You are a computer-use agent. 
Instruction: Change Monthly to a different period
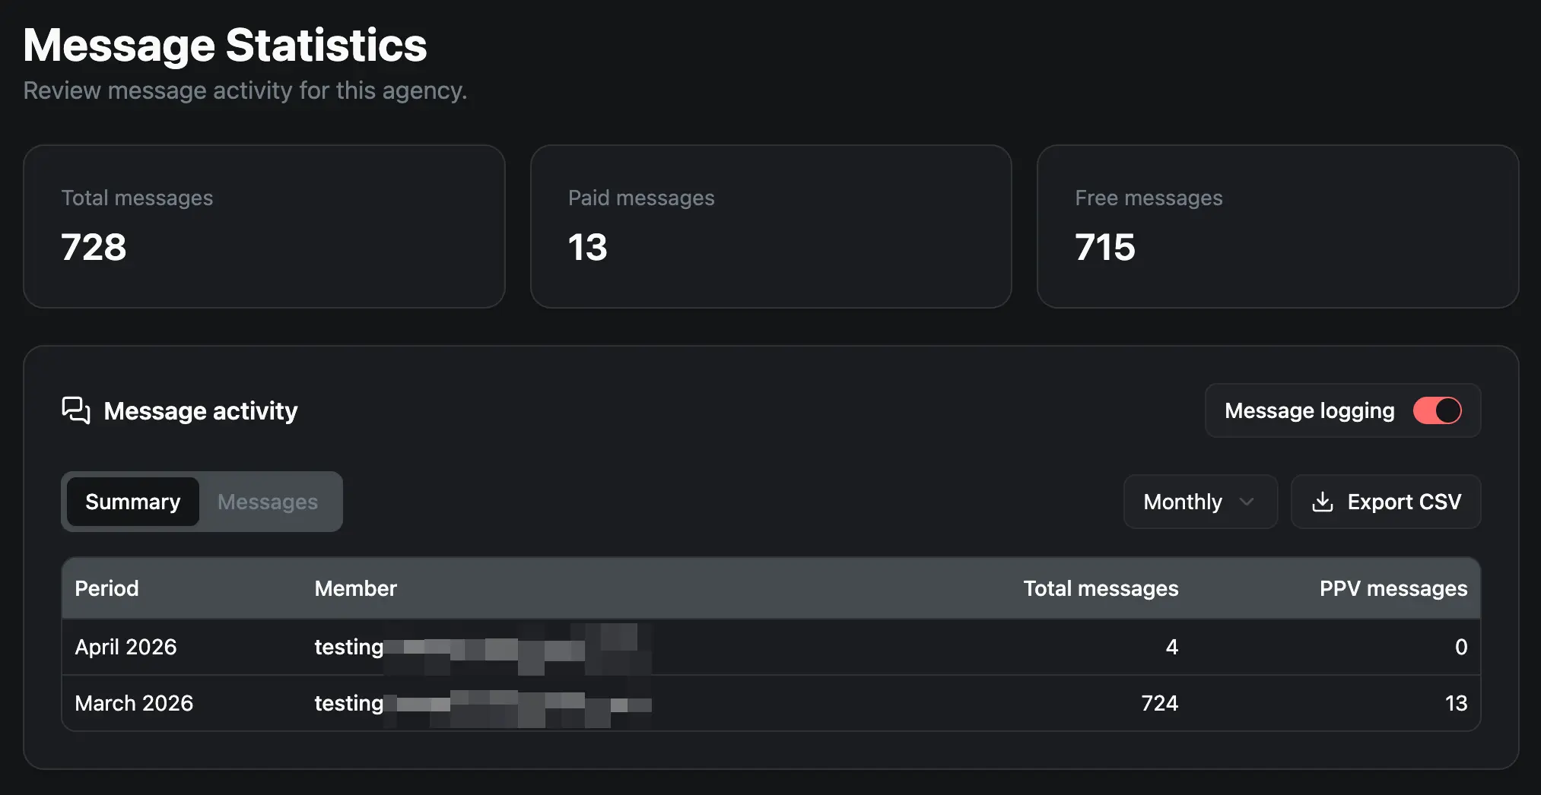click(x=1199, y=502)
